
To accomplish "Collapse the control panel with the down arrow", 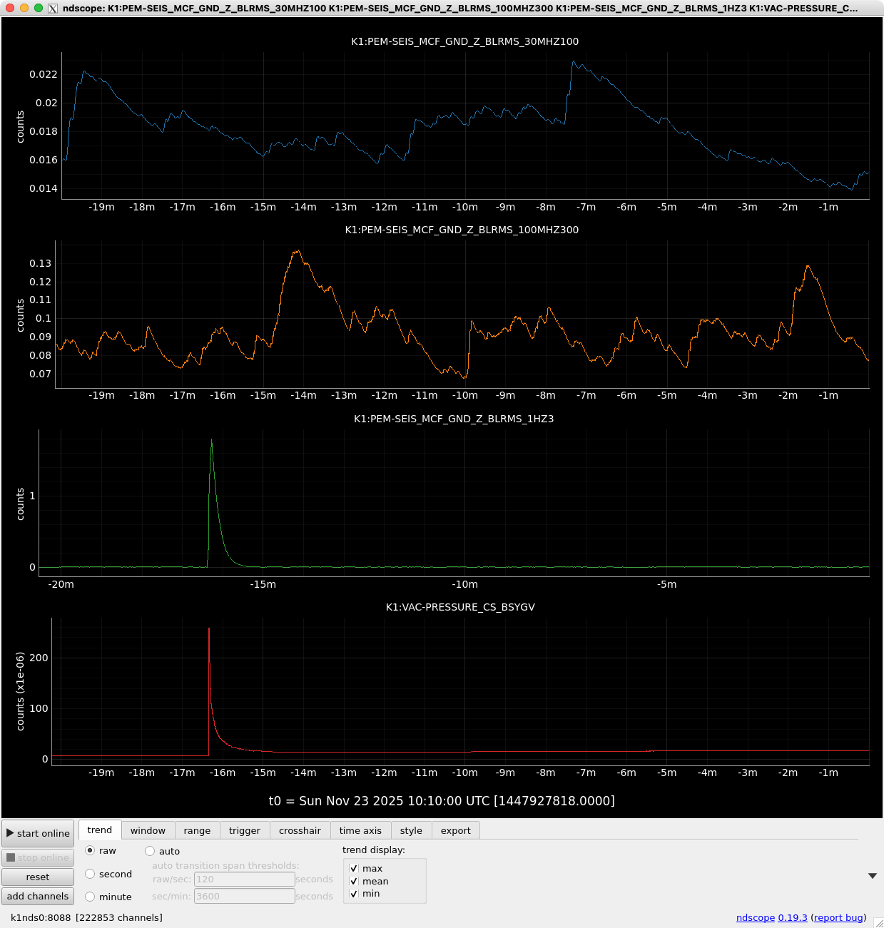I will point(872,876).
